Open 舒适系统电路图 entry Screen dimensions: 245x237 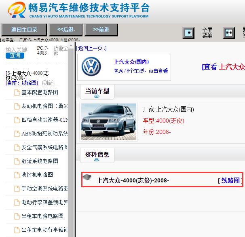pyautogui.click(x=40, y=161)
